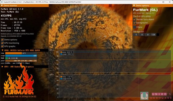Click the OSI bgcolor alpha field showing 128
This screenshot has height=101, width=173.
tap(153, 35)
